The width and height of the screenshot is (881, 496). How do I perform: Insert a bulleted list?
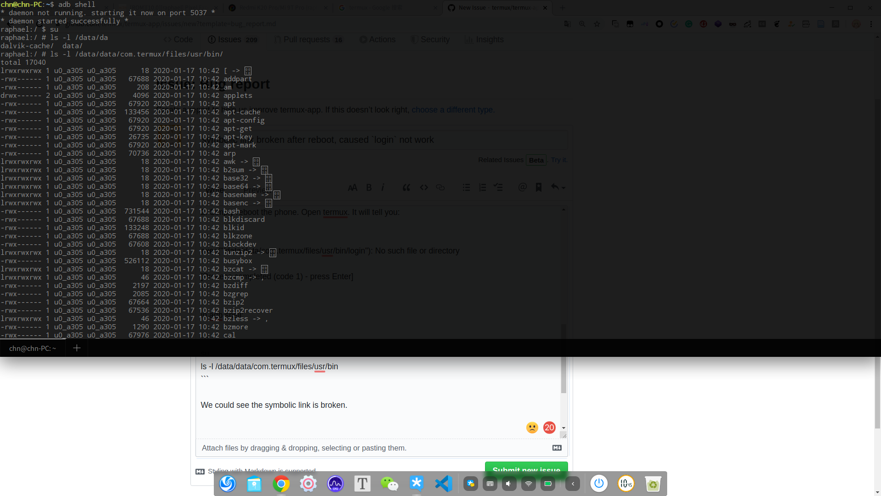click(x=466, y=187)
